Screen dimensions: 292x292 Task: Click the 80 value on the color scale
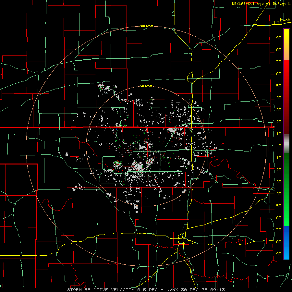coord(279,50)
